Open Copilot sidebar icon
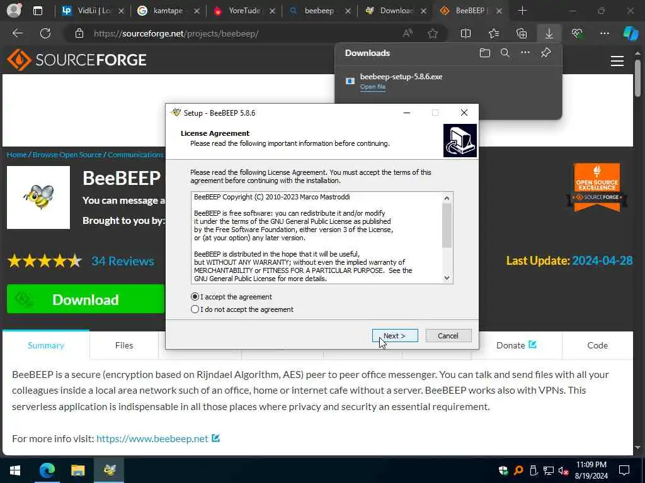This screenshot has height=483, width=645. click(631, 33)
